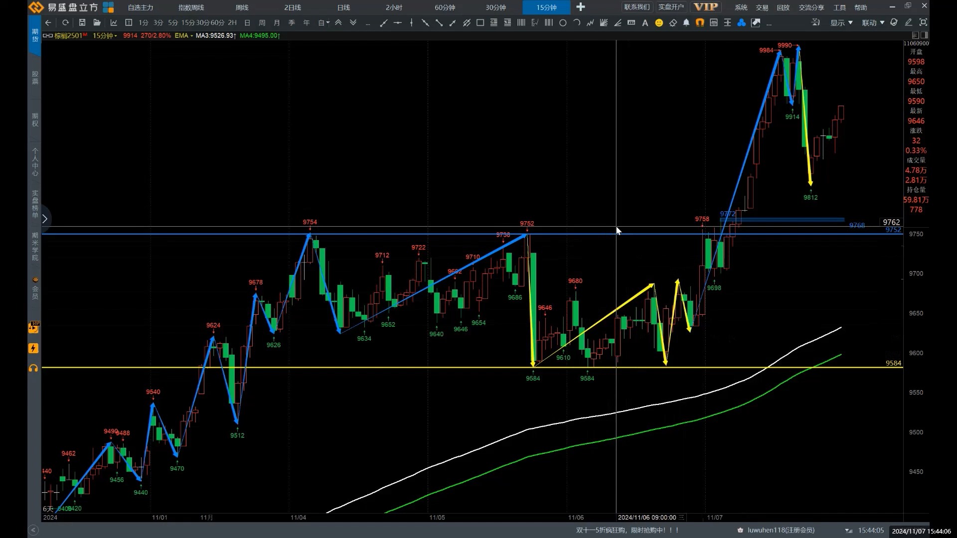Click the 9584 yellow horizontal line label

tap(893, 363)
